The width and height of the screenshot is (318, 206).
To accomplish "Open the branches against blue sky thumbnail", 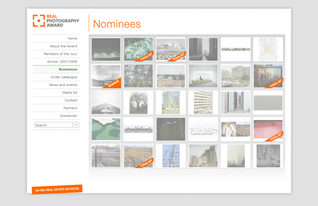I will (x=171, y=156).
